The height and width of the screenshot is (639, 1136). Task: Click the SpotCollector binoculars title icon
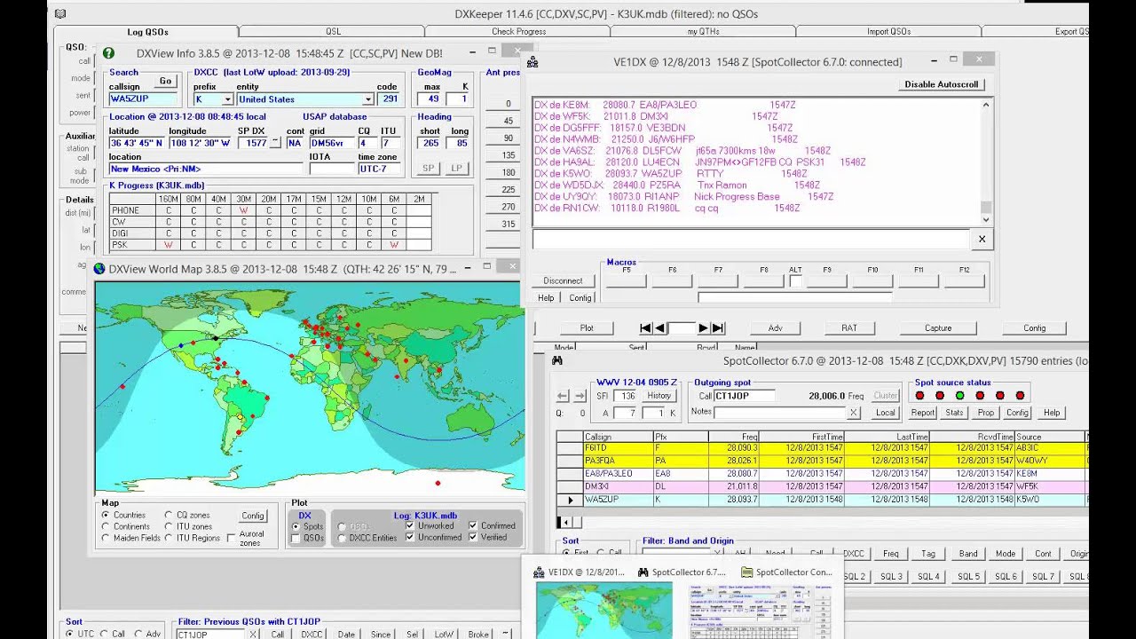(557, 361)
